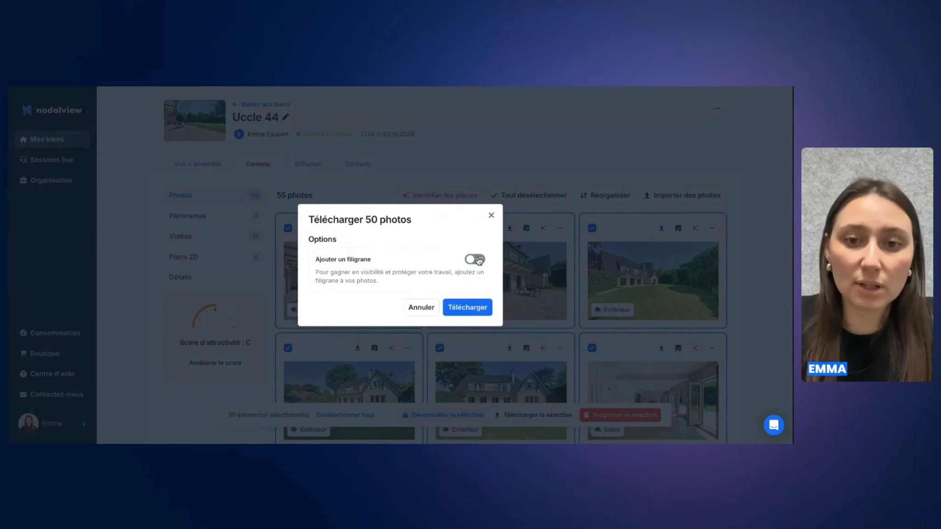
Task: Open Mes biens in the sidebar
Action: click(52, 139)
